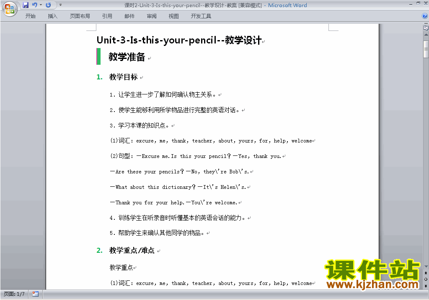Go to the next page button

[x=426, y=286]
